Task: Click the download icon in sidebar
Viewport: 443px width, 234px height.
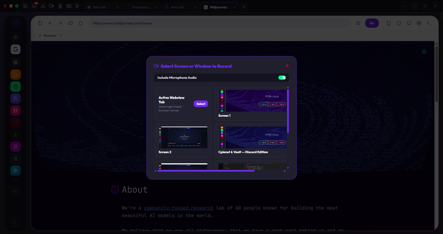Action: point(16,134)
